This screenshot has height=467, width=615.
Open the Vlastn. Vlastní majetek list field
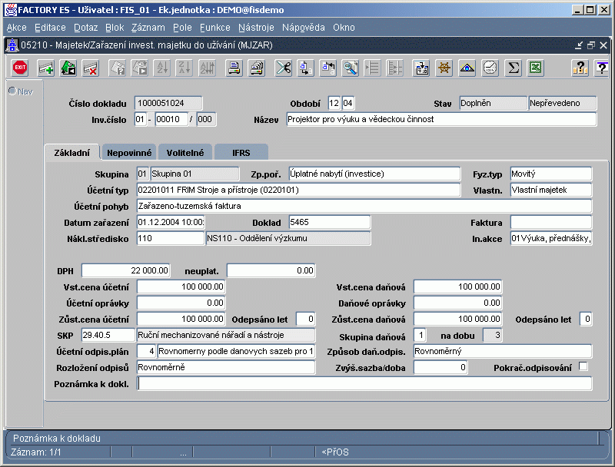point(551,190)
